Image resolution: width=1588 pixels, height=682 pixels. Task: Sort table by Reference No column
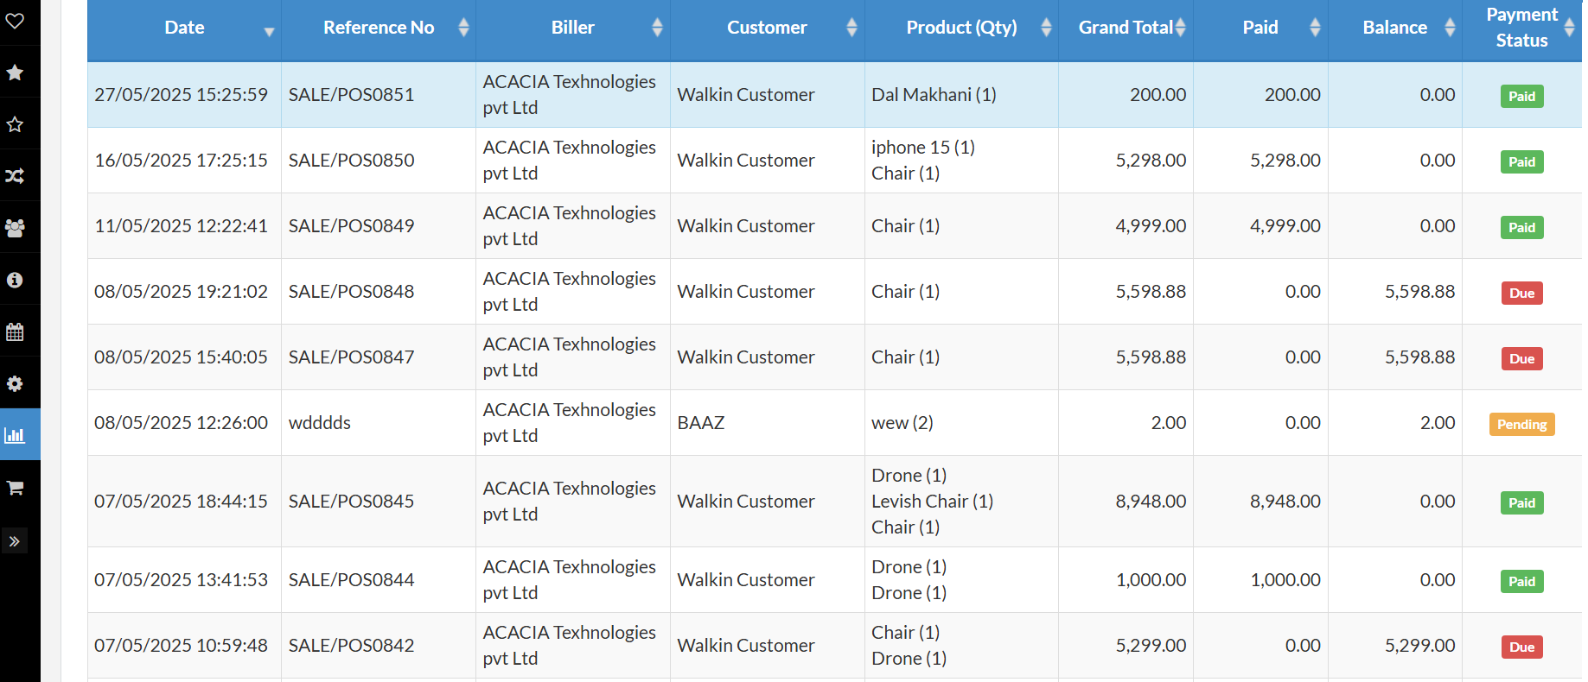click(x=379, y=28)
